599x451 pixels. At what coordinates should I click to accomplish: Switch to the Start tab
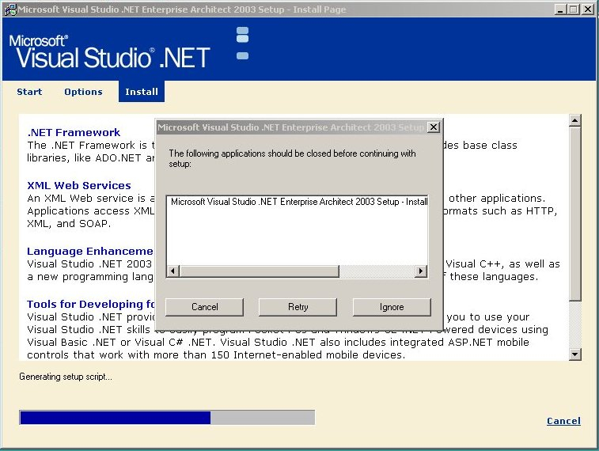(29, 92)
